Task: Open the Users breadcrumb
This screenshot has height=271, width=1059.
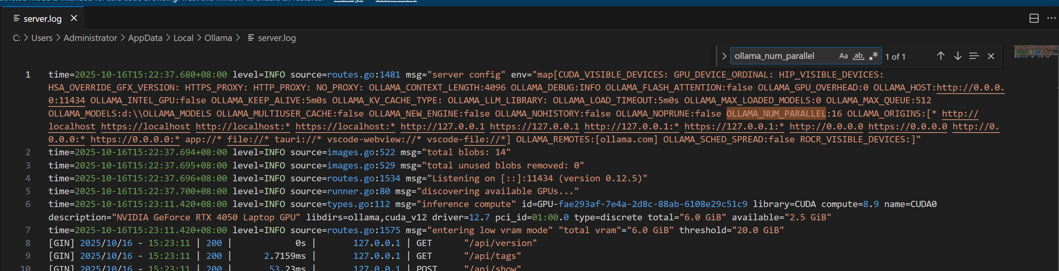Action: [42, 38]
